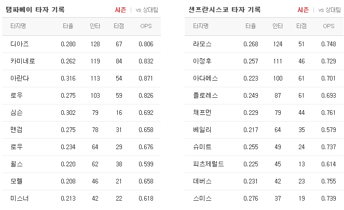Viewport: 344px width, 210px height.
Task: Click 타율 column header in 탬파베이 table
Action: tap(68, 26)
